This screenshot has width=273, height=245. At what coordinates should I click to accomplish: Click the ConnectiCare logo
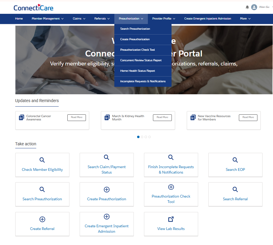click(x=34, y=8)
